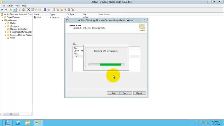Click the Action Center flag tray icon

(x=199, y=123)
